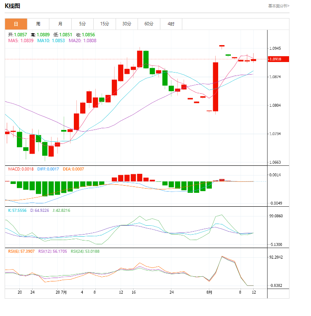This screenshot has width=311, height=316.
Task: Click the K线图 heading
Action: (x=13, y=6)
